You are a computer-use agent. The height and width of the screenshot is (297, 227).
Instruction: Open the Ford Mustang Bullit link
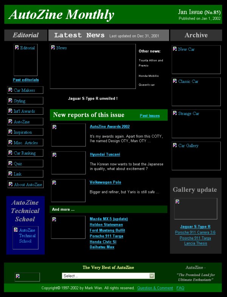pos(107,230)
